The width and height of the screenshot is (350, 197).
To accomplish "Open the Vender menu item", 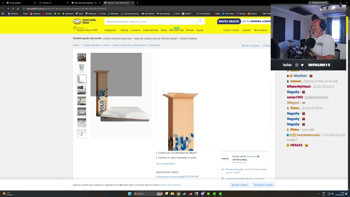I will coord(190,30).
